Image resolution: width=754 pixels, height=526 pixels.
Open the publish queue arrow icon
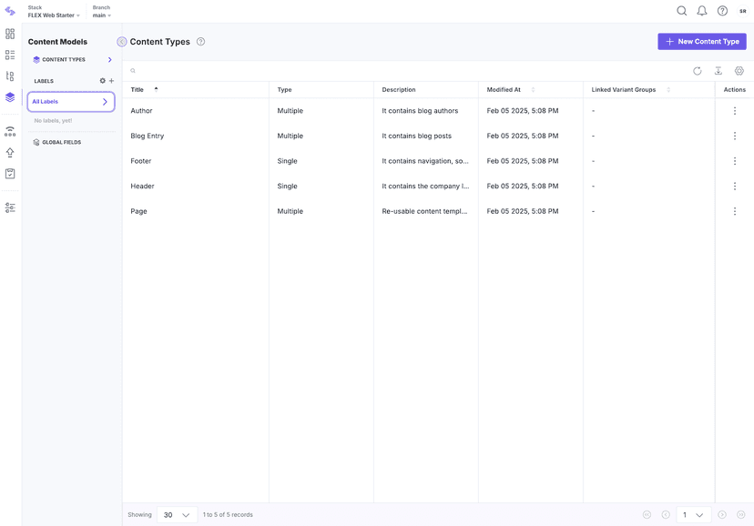coord(9,151)
